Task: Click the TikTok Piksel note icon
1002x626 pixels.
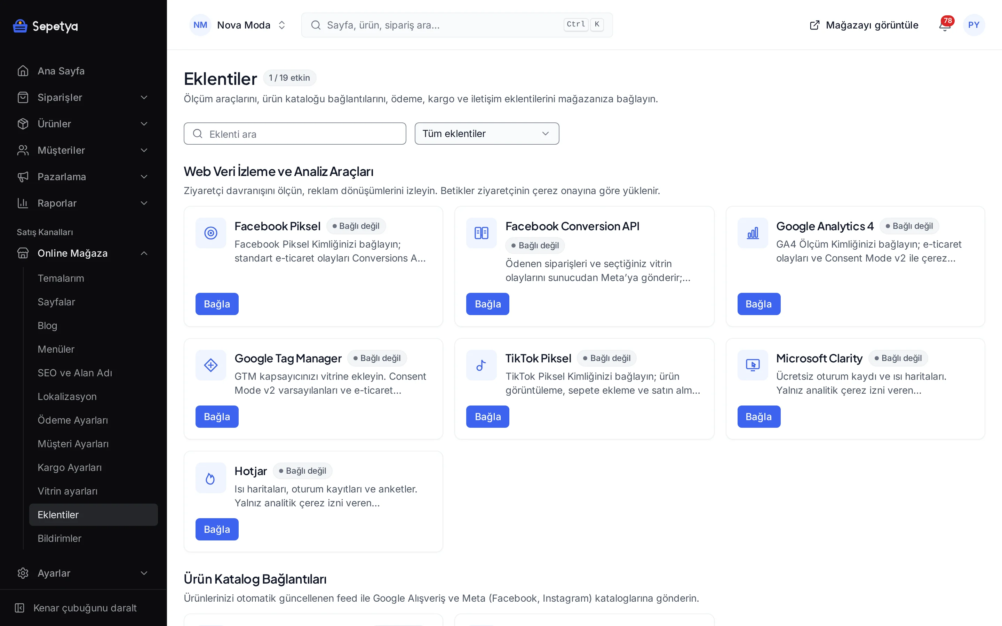Action: click(x=482, y=365)
